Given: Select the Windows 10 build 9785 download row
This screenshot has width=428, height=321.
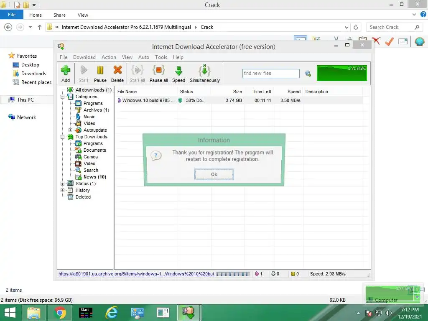Looking at the screenshot, I should 239,100.
